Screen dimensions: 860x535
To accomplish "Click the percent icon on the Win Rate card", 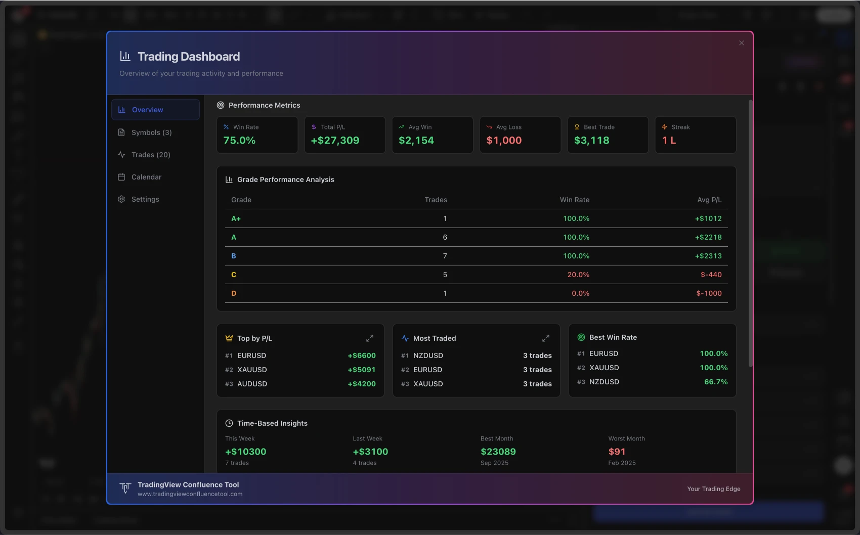I will (226, 127).
